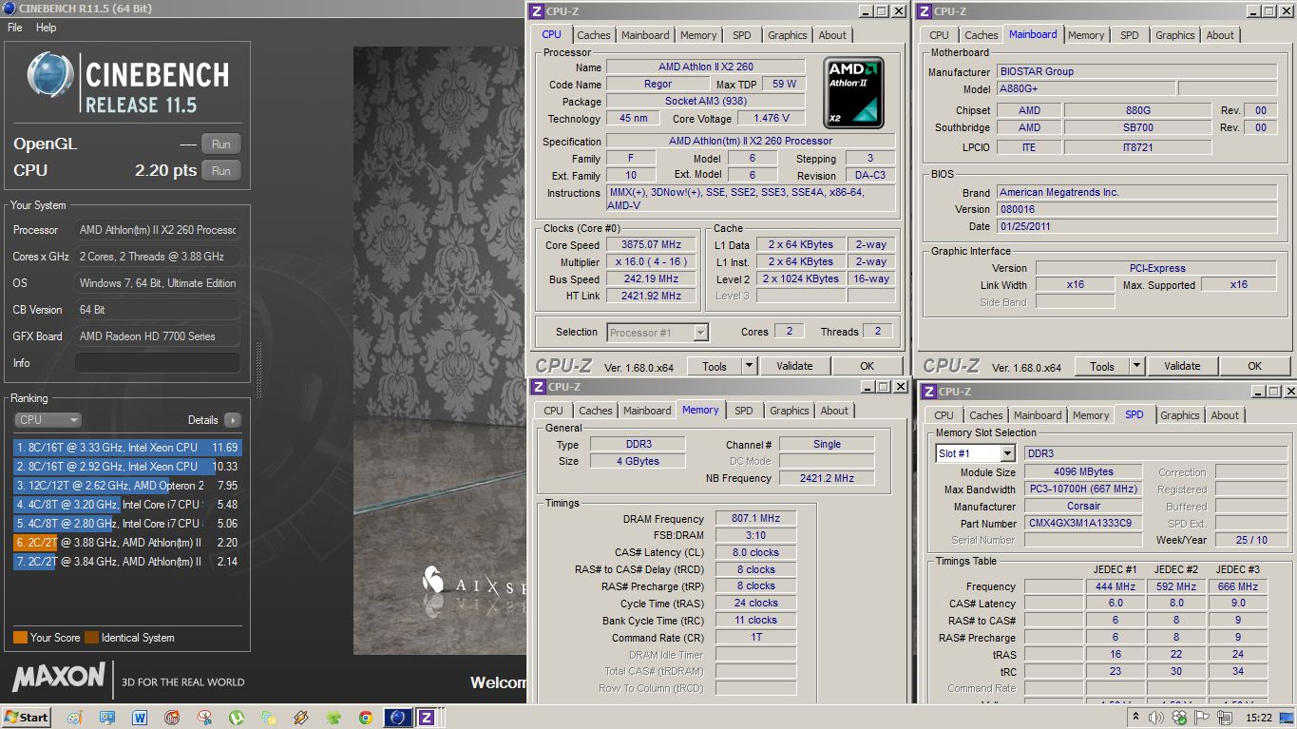Viewport: 1297px width, 729px height.
Task: Click the Show Desktop icon beside the clock
Action: point(1286,718)
